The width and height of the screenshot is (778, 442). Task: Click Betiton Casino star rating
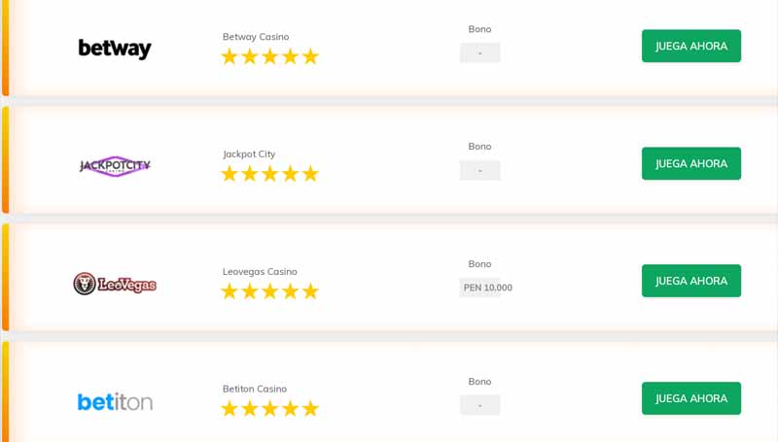pos(269,409)
